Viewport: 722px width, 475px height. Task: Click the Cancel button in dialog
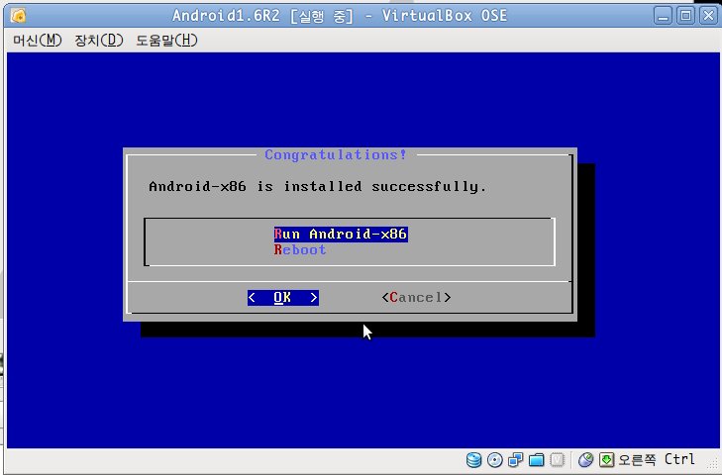(x=416, y=297)
